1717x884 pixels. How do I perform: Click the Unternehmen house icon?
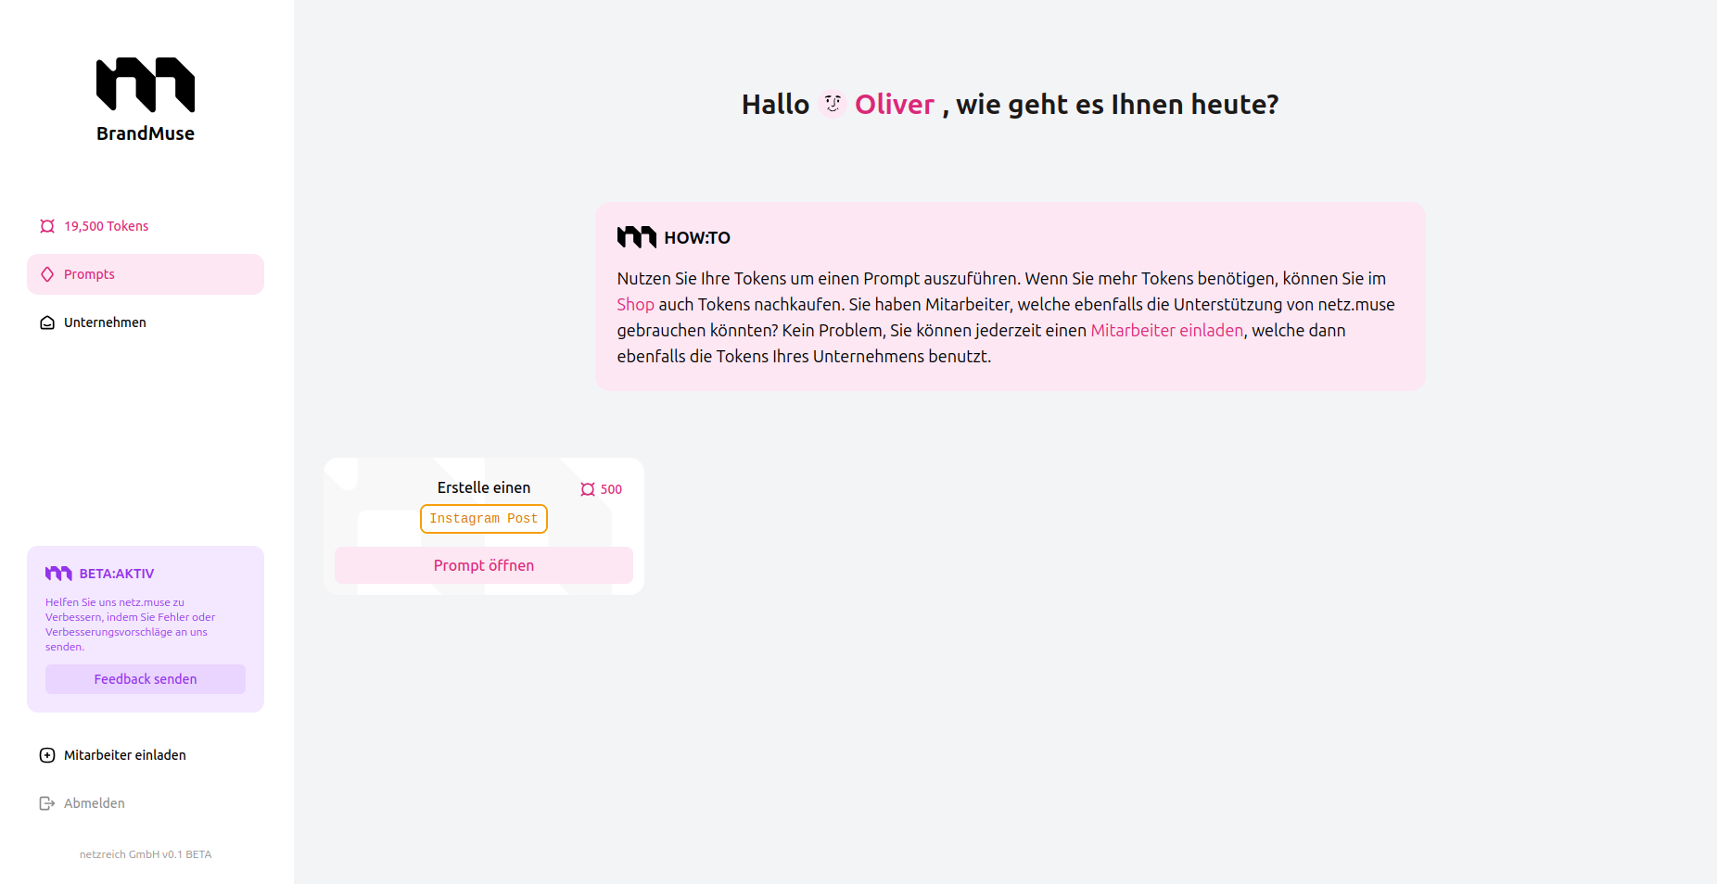pos(47,322)
